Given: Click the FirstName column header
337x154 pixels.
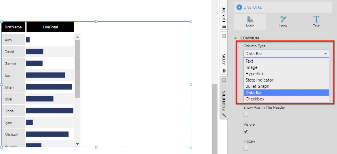Looking at the screenshot, I should coord(13,27).
